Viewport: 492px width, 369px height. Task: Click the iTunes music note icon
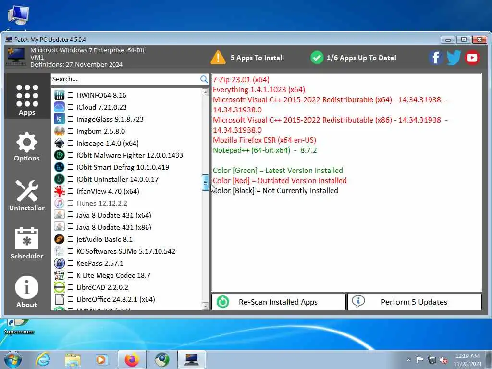click(59, 203)
